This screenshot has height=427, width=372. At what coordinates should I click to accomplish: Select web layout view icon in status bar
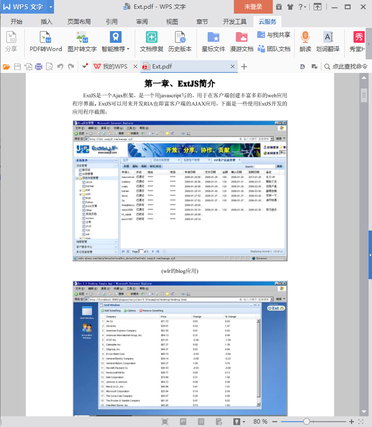tap(219, 422)
